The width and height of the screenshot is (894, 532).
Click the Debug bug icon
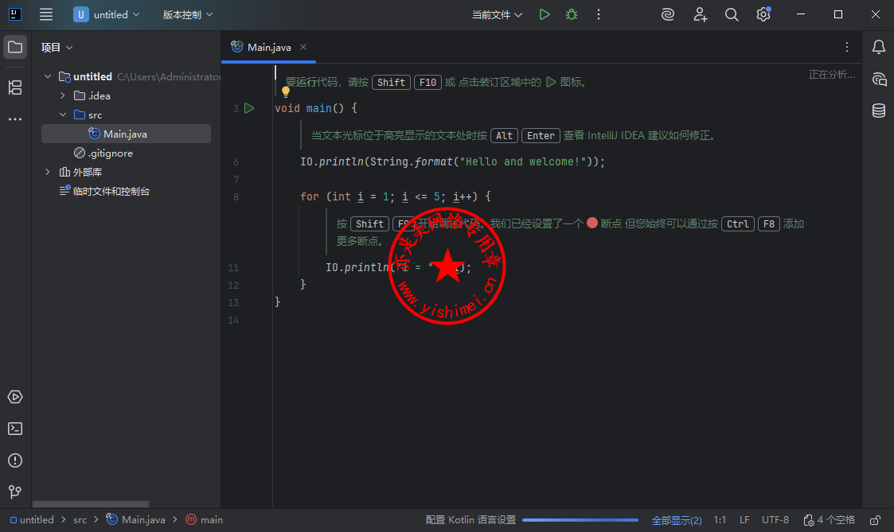[572, 14]
